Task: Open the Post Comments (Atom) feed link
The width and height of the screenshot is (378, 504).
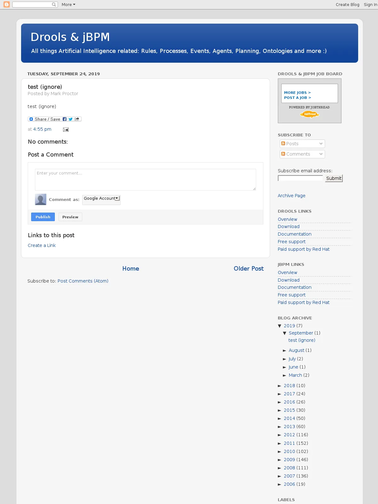Action: pos(83,281)
